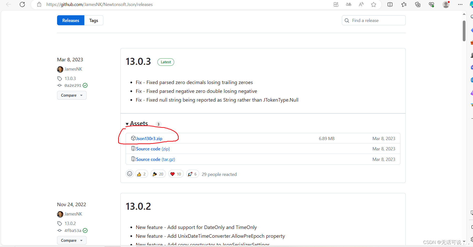Download Json130r3.zip asset
Screen dimensions: 473x247
point(149,139)
